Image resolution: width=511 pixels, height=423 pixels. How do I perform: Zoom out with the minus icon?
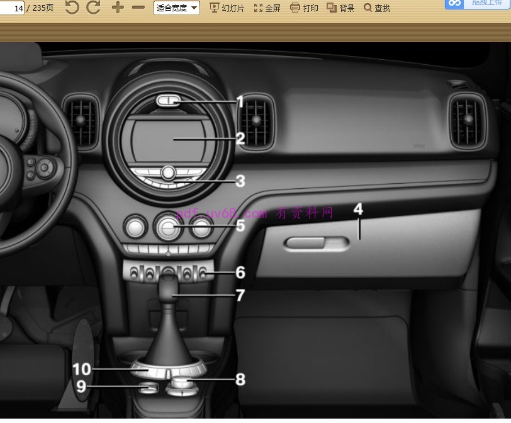[x=138, y=8]
